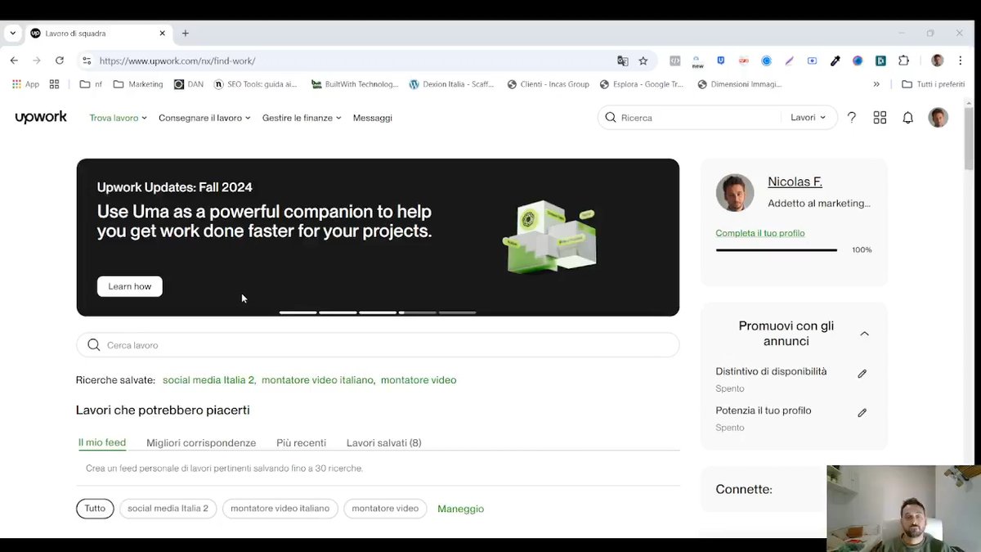
Task: Open Nicolas F. profile link
Action: click(795, 182)
